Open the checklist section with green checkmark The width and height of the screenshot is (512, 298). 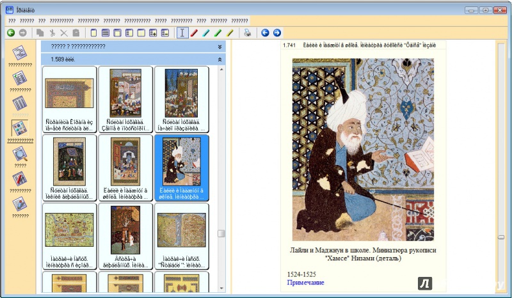[20, 78]
